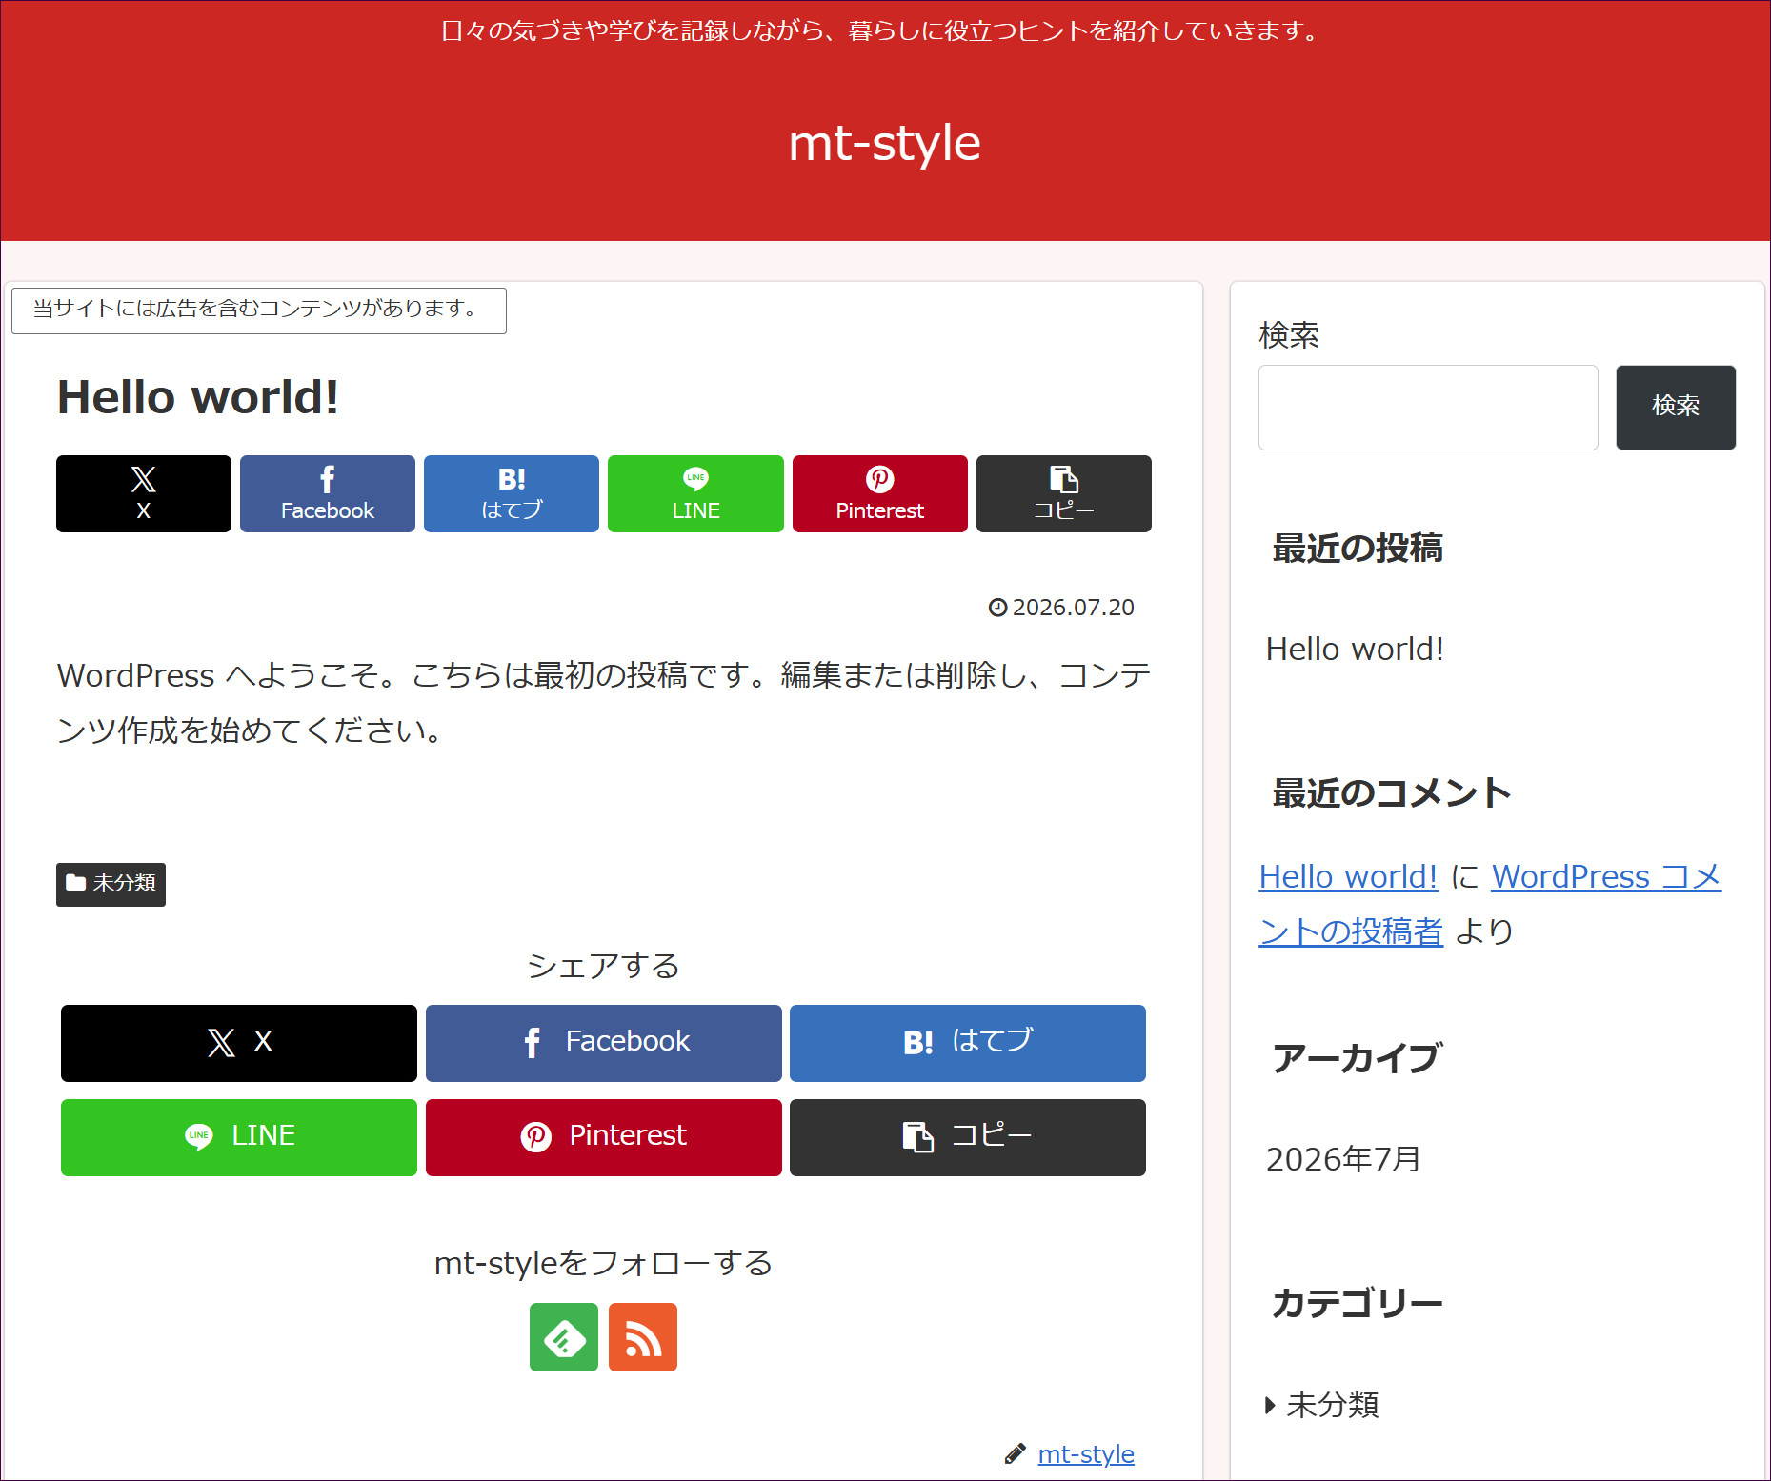Click the 最近の投稿 heading
This screenshot has width=1771, height=1481.
point(1358,549)
